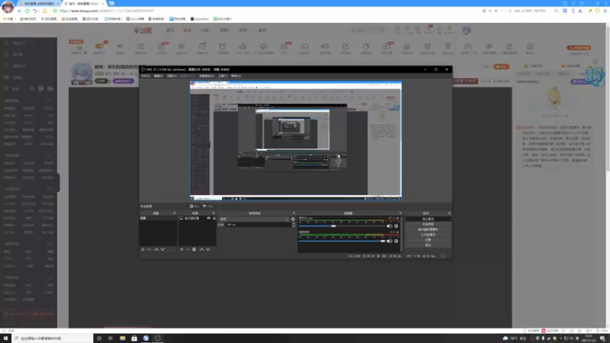
Task: Toggle lock on display capture source
Action: point(214,218)
